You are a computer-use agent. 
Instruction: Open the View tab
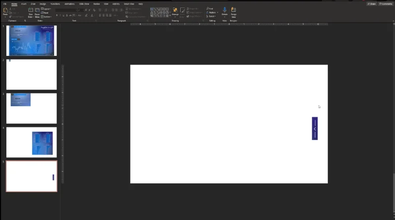(106, 4)
